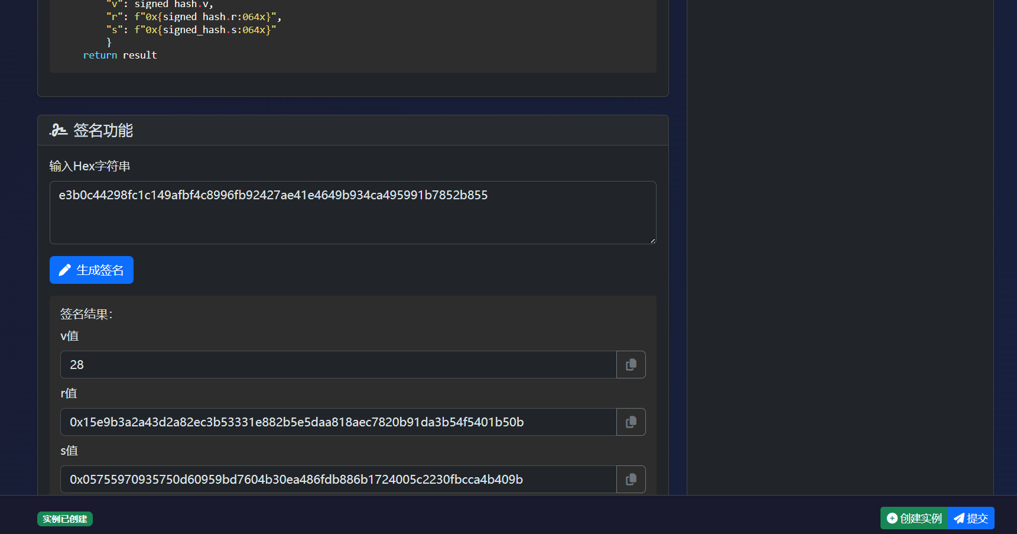Click the pencil icon on 生成签名

[65, 270]
